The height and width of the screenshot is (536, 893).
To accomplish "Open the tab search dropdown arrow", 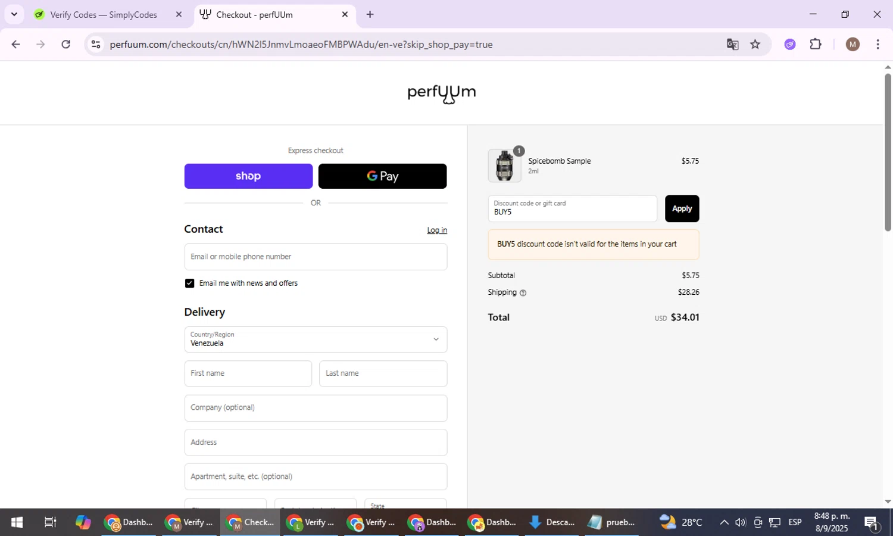I will coord(14,14).
